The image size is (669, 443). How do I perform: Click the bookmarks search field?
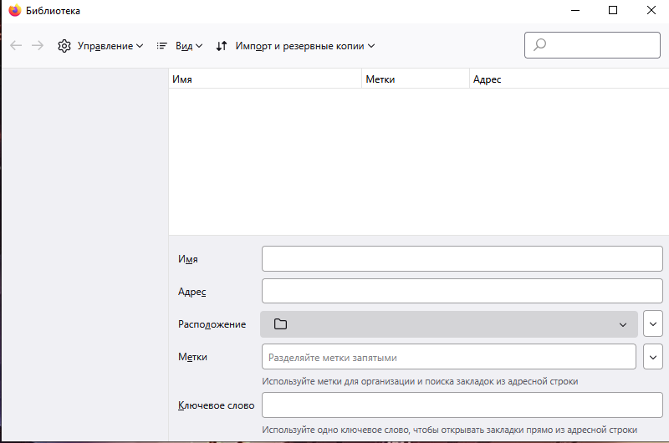[x=592, y=45]
